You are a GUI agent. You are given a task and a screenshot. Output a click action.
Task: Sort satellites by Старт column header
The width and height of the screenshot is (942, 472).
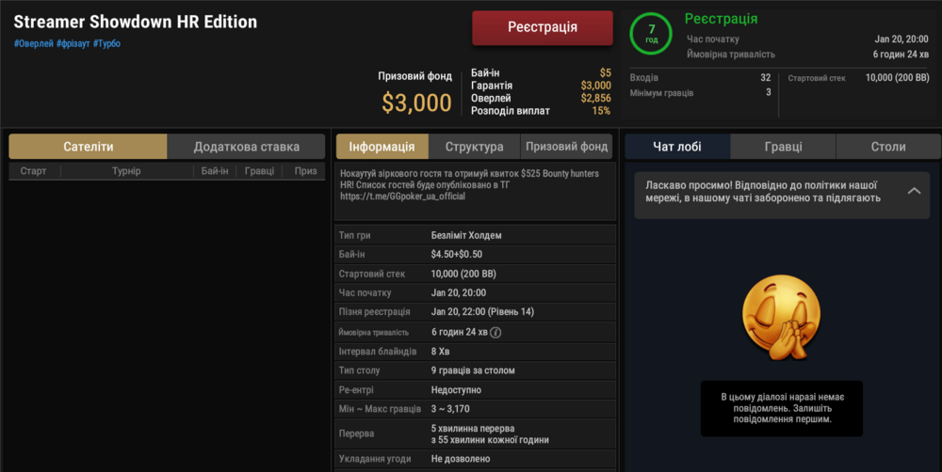coord(33,171)
